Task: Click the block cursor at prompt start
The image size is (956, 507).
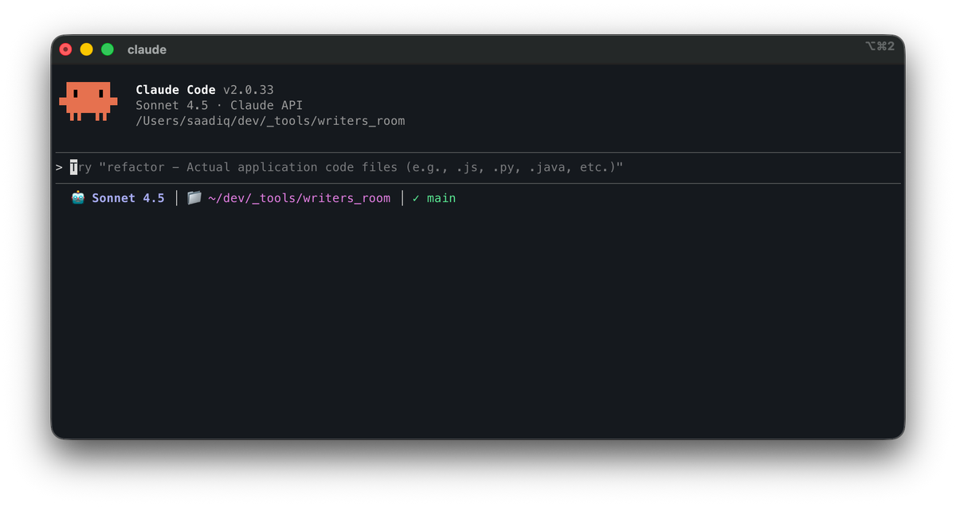Action: (x=74, y=167)
